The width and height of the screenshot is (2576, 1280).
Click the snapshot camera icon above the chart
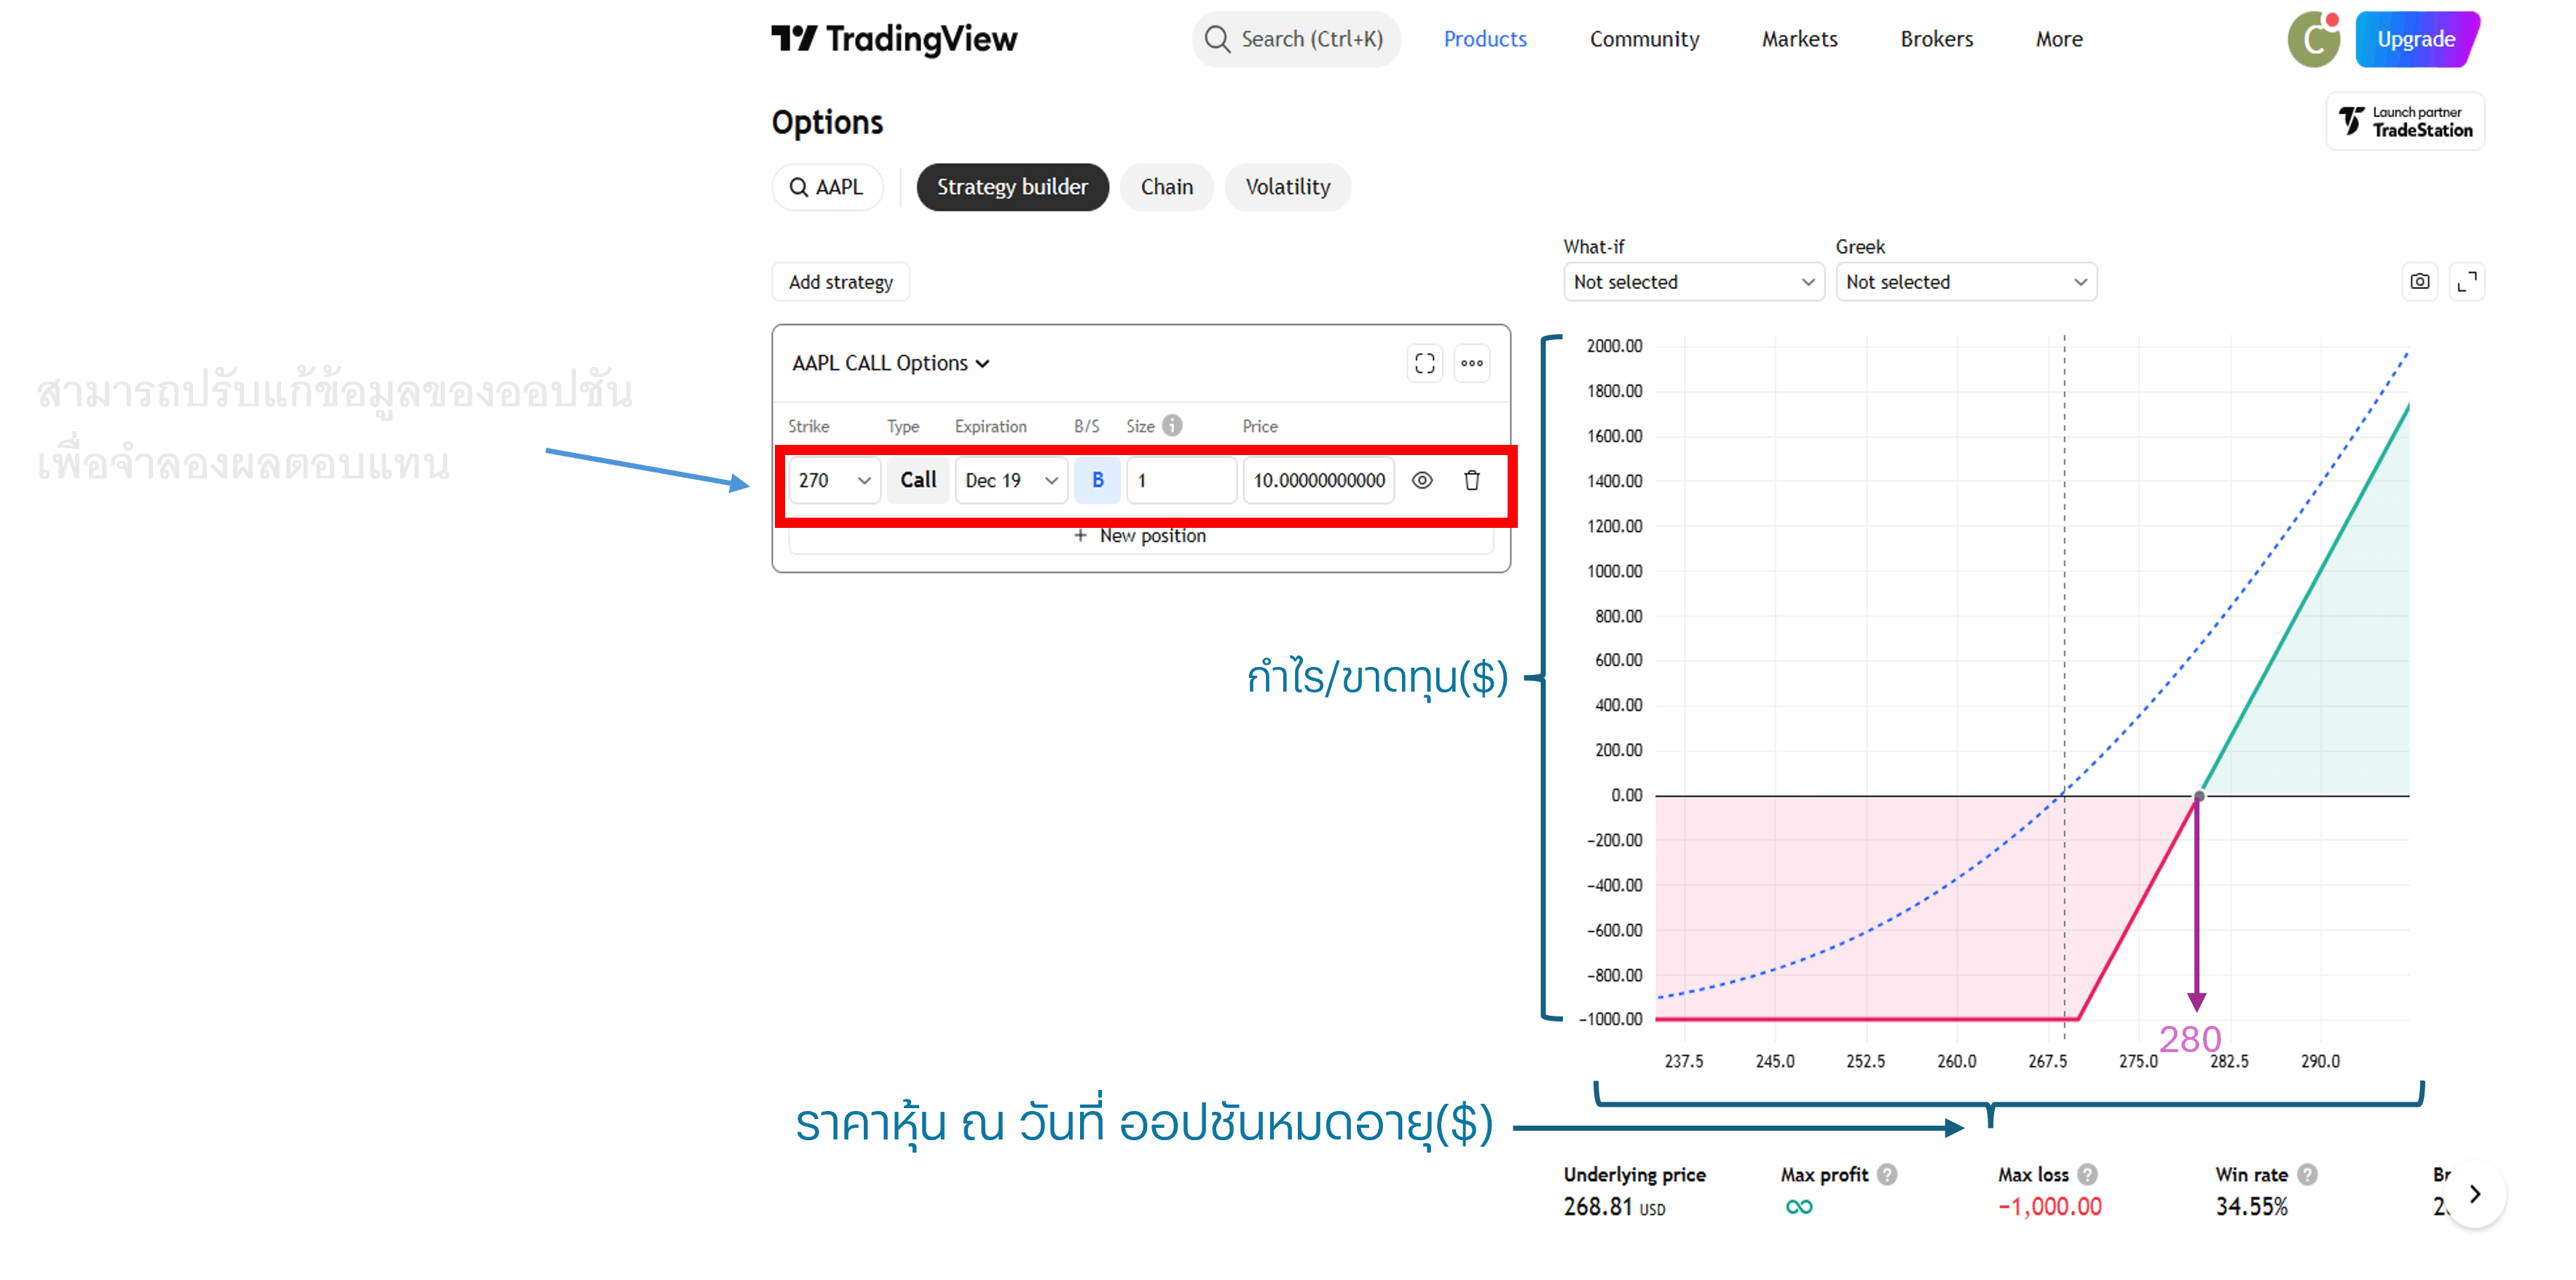click(x=2419, y=281)
